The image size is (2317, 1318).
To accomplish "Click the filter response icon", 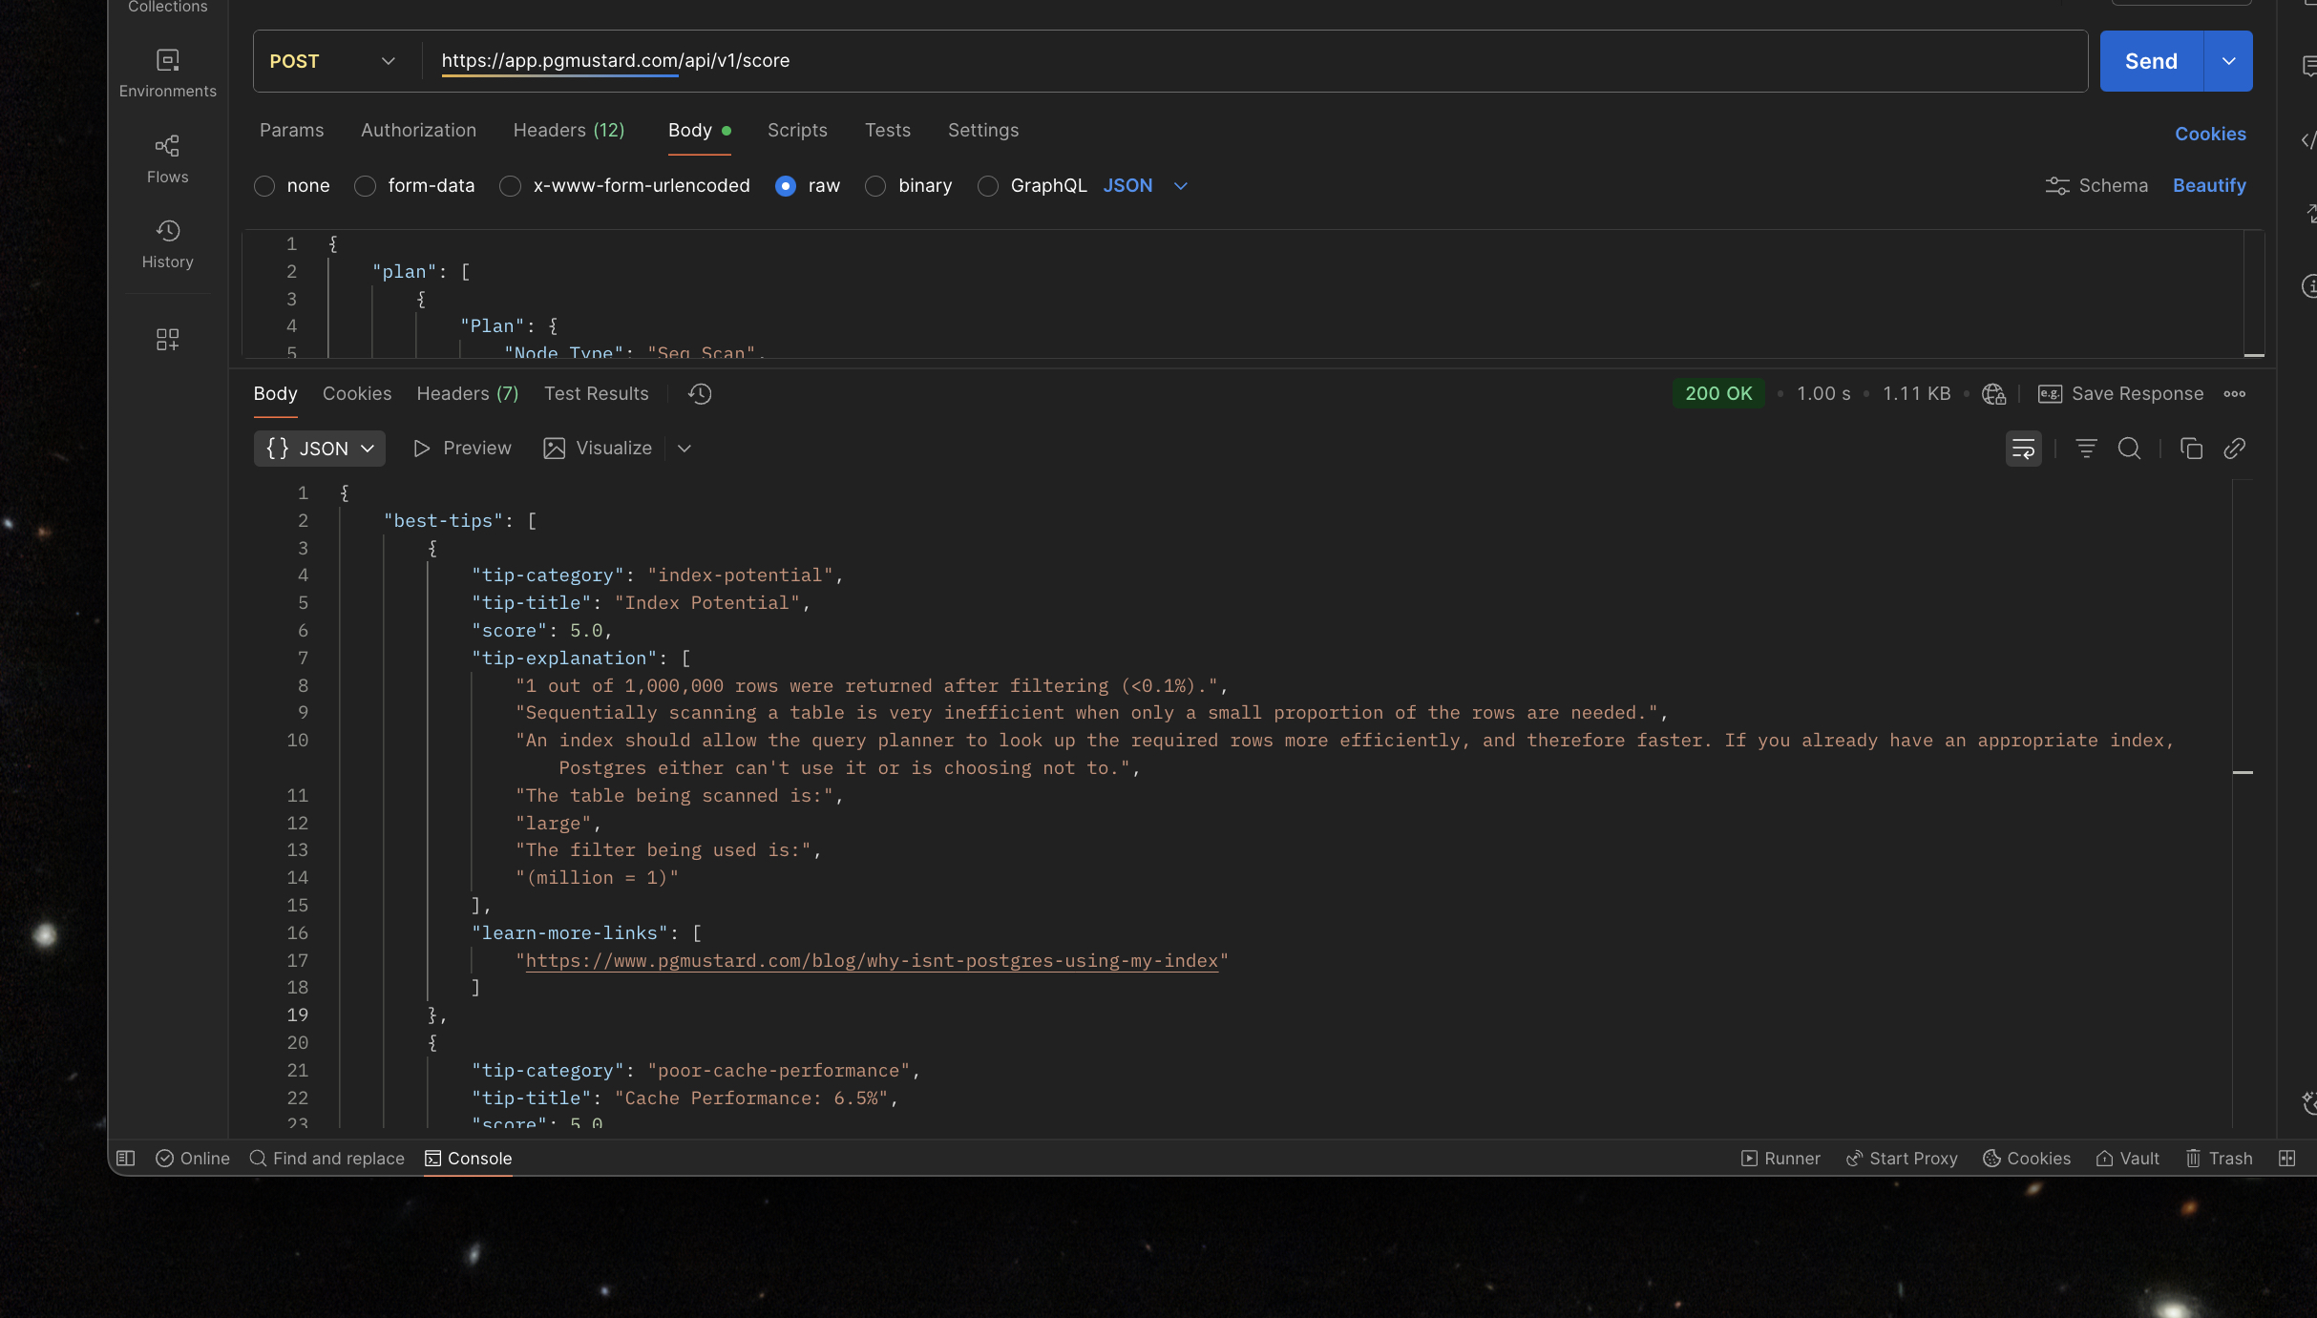I will (2086, 449).
